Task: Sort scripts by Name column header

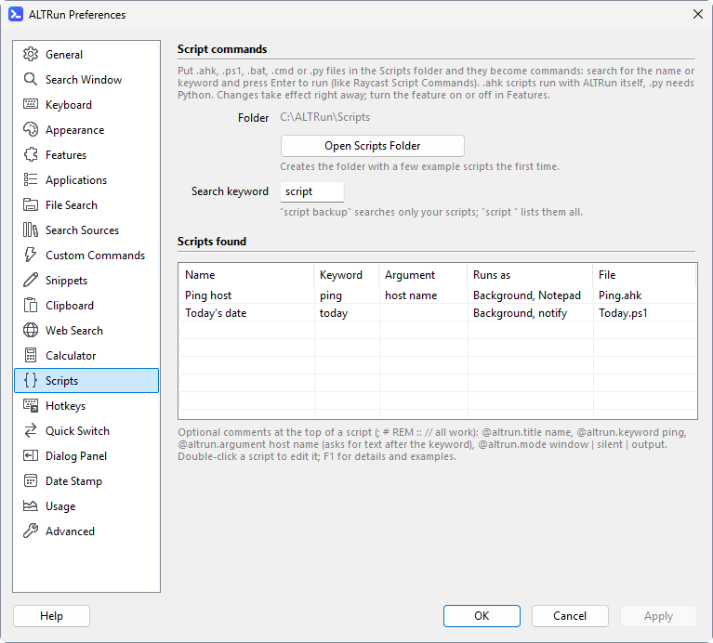Action: click(x=246, y=274)
